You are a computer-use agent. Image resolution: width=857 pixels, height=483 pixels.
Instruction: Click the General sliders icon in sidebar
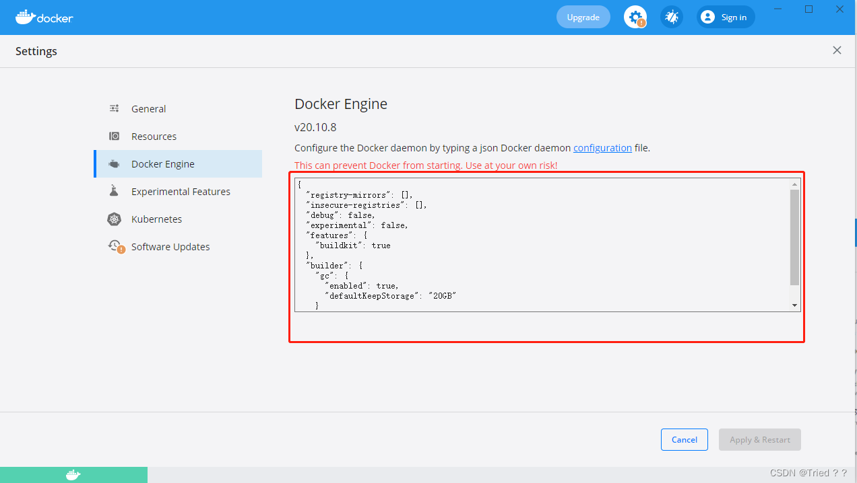point(115,108)
